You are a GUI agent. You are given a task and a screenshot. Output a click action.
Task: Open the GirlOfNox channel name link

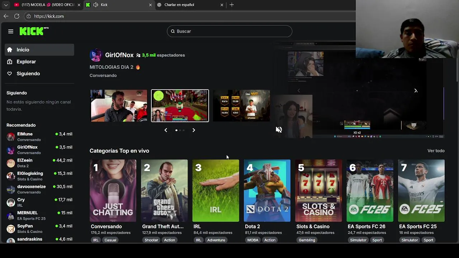point(119,55)
